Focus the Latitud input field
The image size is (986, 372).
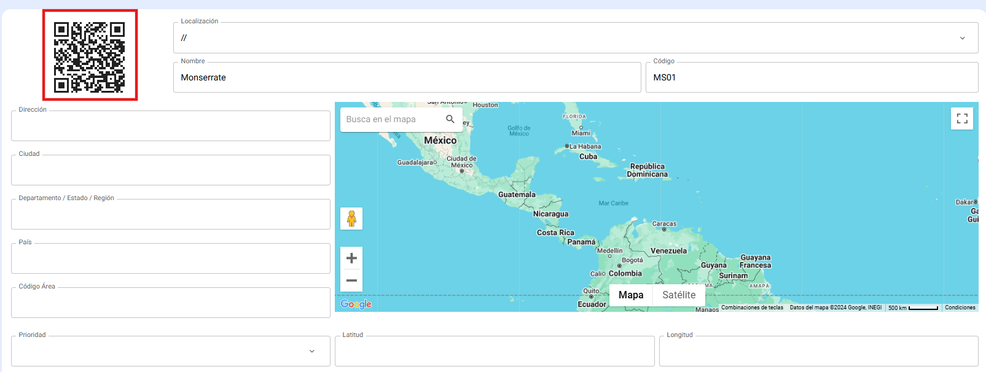coord(495,352)
